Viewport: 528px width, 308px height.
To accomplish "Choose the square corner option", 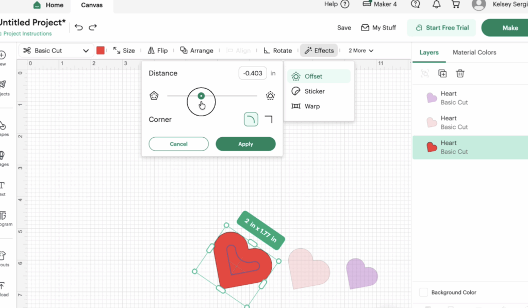I will (268, 119).
